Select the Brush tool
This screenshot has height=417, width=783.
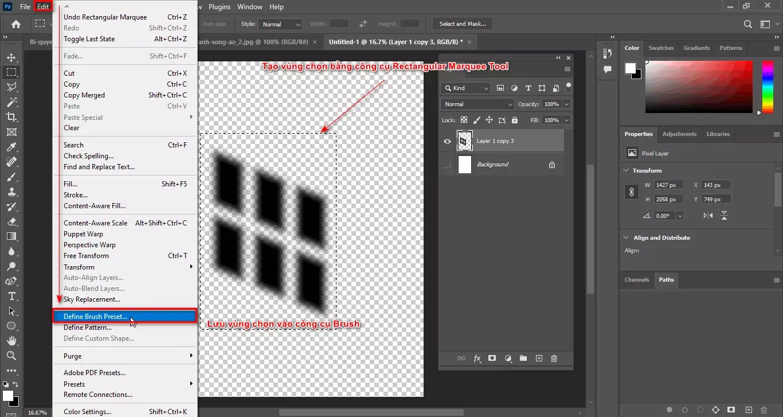pos(11,178)
